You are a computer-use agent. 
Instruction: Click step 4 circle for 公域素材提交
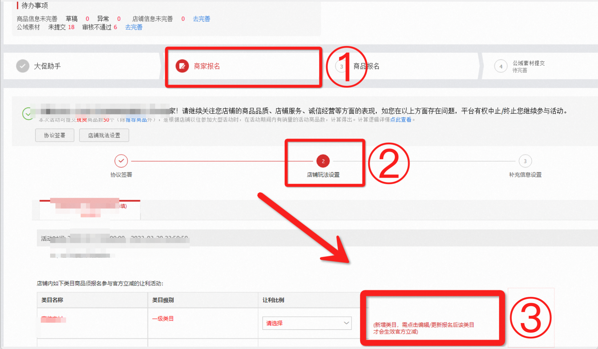pos(501,66)
